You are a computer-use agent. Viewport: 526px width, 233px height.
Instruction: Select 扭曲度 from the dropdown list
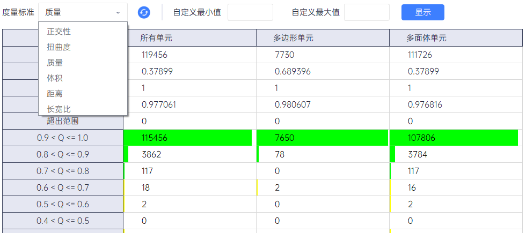click(83, 47)
